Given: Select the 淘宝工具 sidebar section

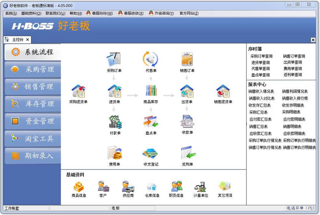Looking at the screenshot, I should click(33, 139).
